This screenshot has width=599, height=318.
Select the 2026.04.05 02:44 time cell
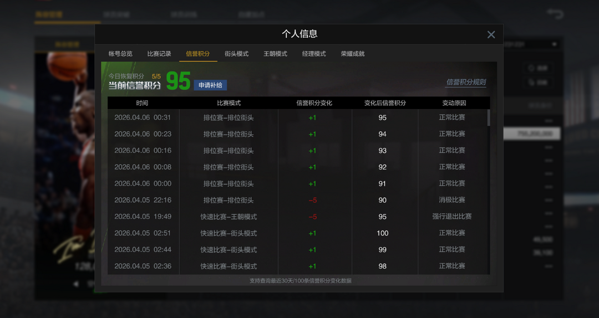143,250
